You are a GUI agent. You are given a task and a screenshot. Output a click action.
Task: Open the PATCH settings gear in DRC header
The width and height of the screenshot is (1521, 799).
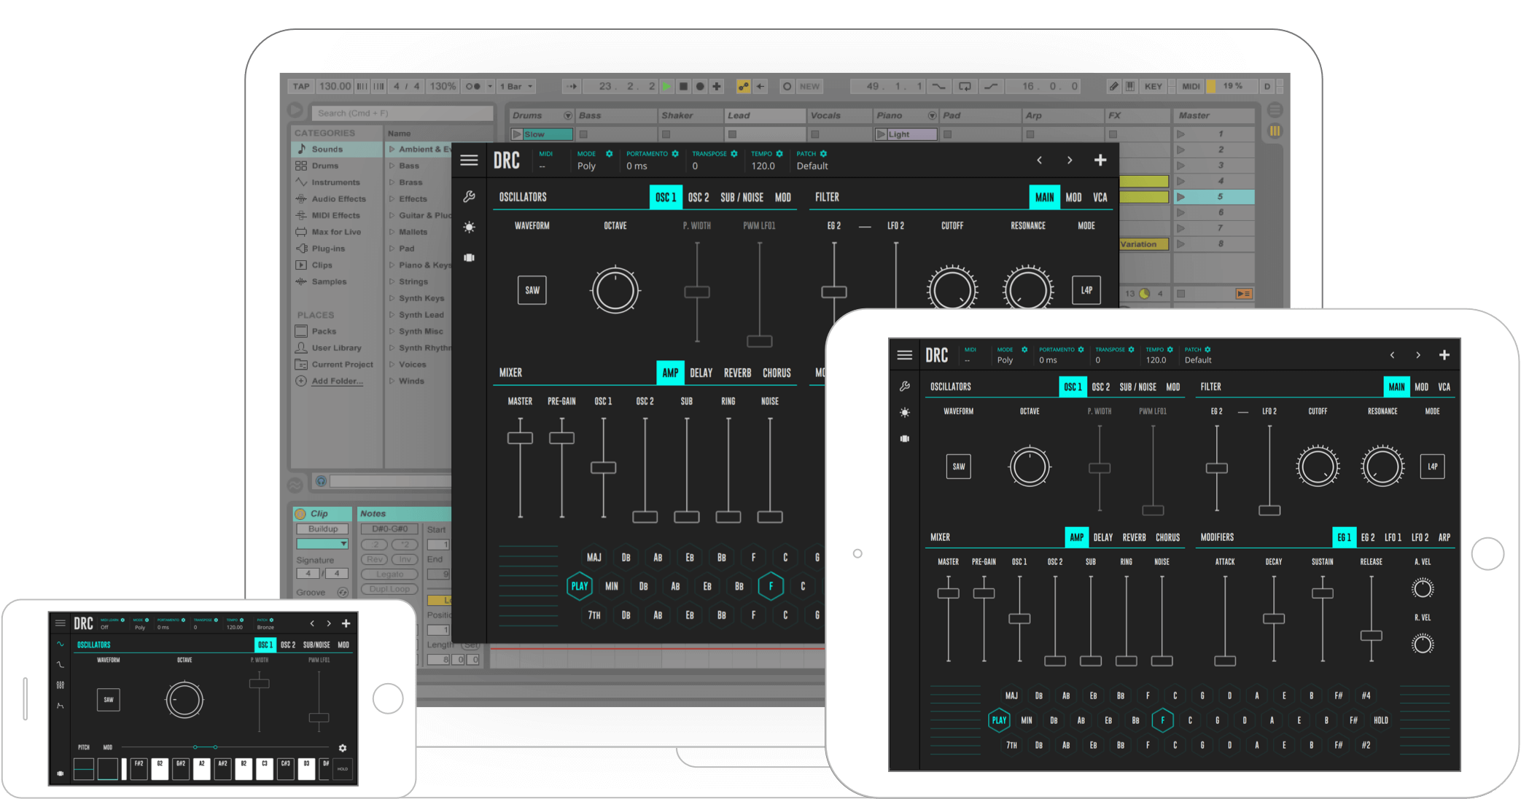[823, 153]
